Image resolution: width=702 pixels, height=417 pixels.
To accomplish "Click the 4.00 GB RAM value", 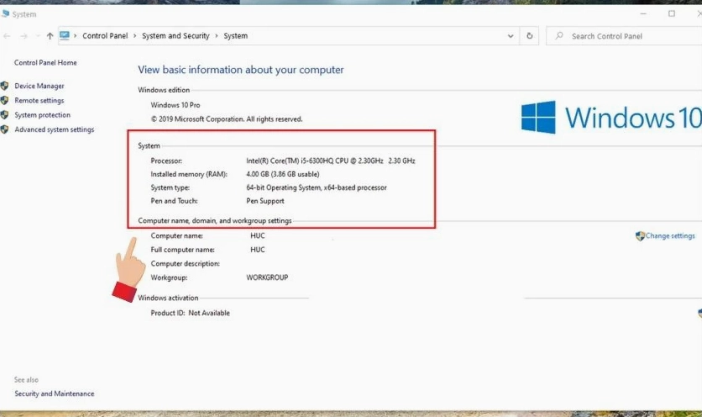I will click(x=282, y=174).
